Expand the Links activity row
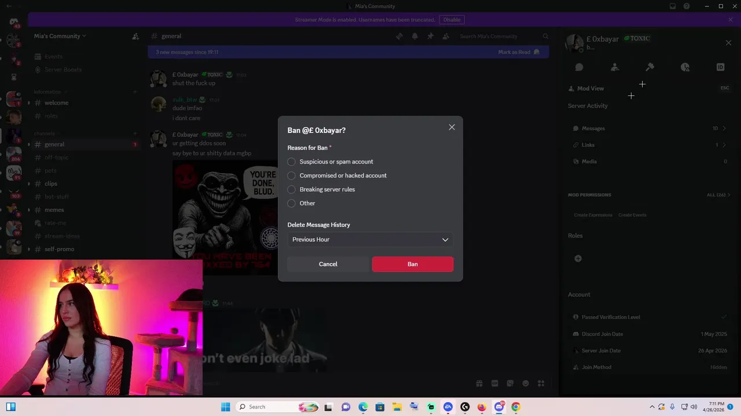Image resolution: width=741 pixels, height=416 pixels. click(649, 145)
